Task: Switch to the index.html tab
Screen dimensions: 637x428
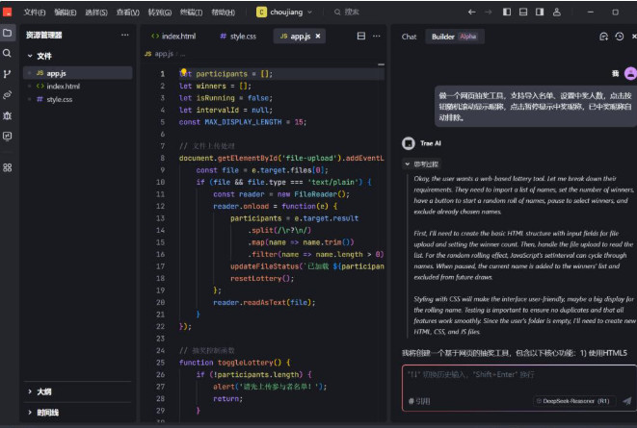Action: (x=173, y=37)
